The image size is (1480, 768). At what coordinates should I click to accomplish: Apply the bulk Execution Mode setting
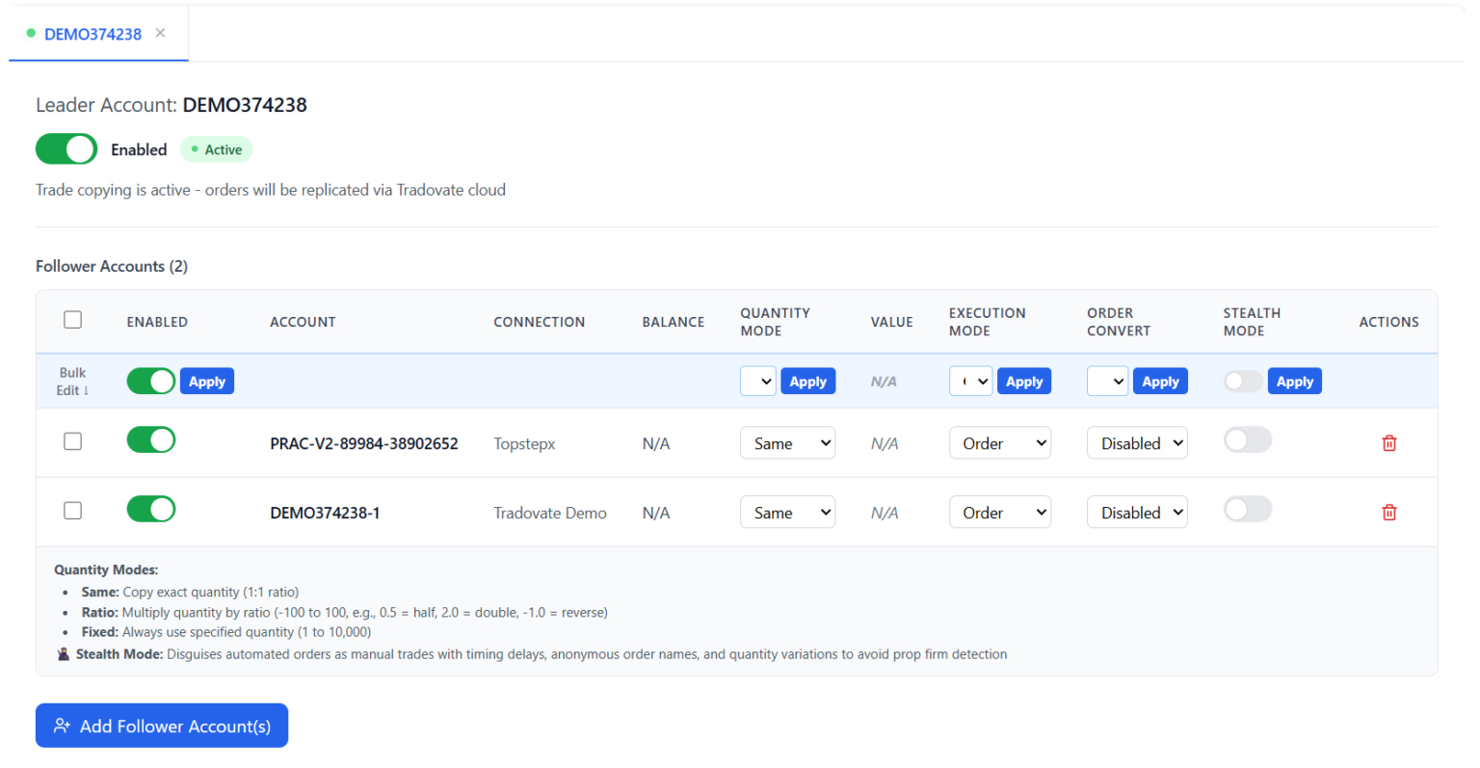(1023, 382)
